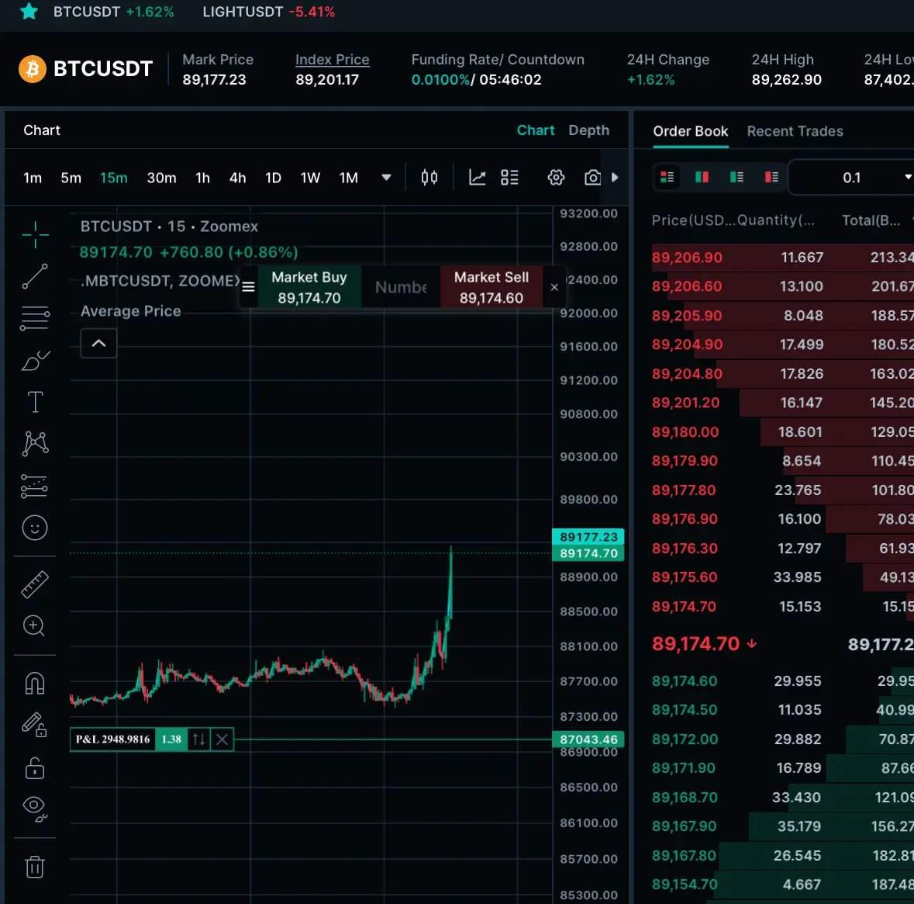Open candlestick chart style selector
The width and height of the screenshot is (914, 904).
click(x=429, y=178)
